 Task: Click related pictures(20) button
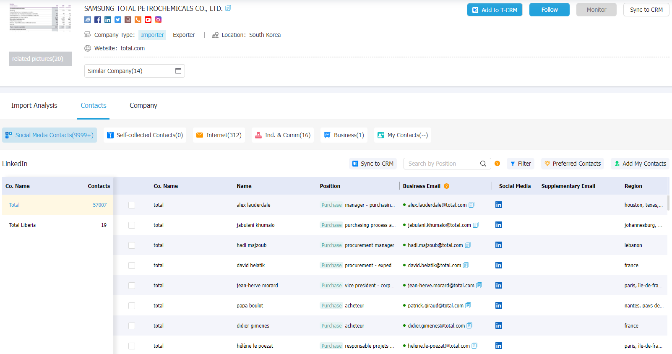click(40, 59)
